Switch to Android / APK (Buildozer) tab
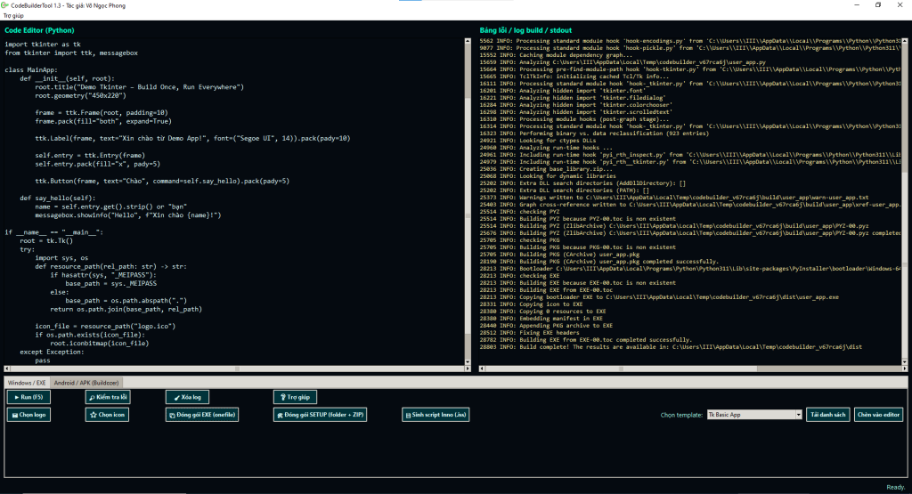 (x=88, y=382)
